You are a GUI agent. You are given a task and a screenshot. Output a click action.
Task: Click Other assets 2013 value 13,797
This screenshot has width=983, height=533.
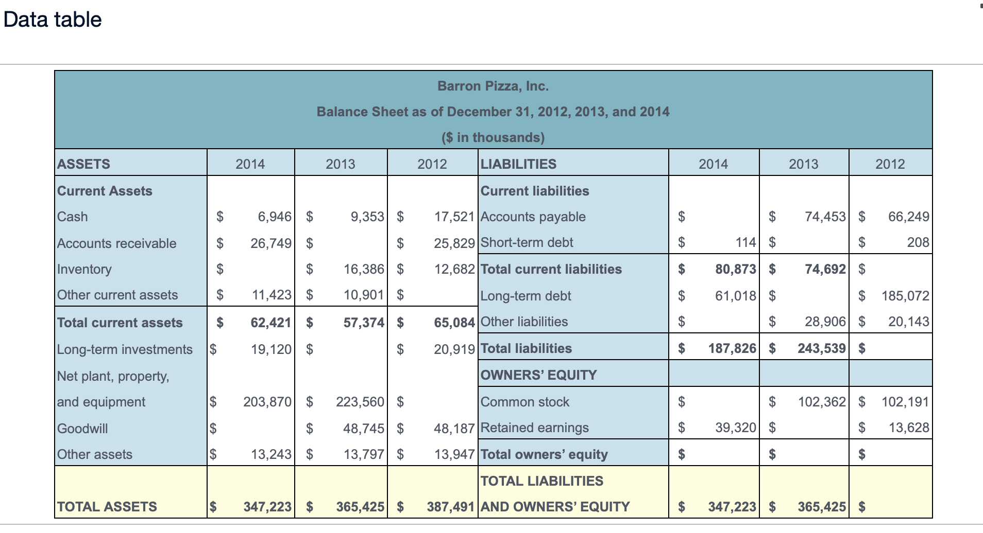point(364,454)
